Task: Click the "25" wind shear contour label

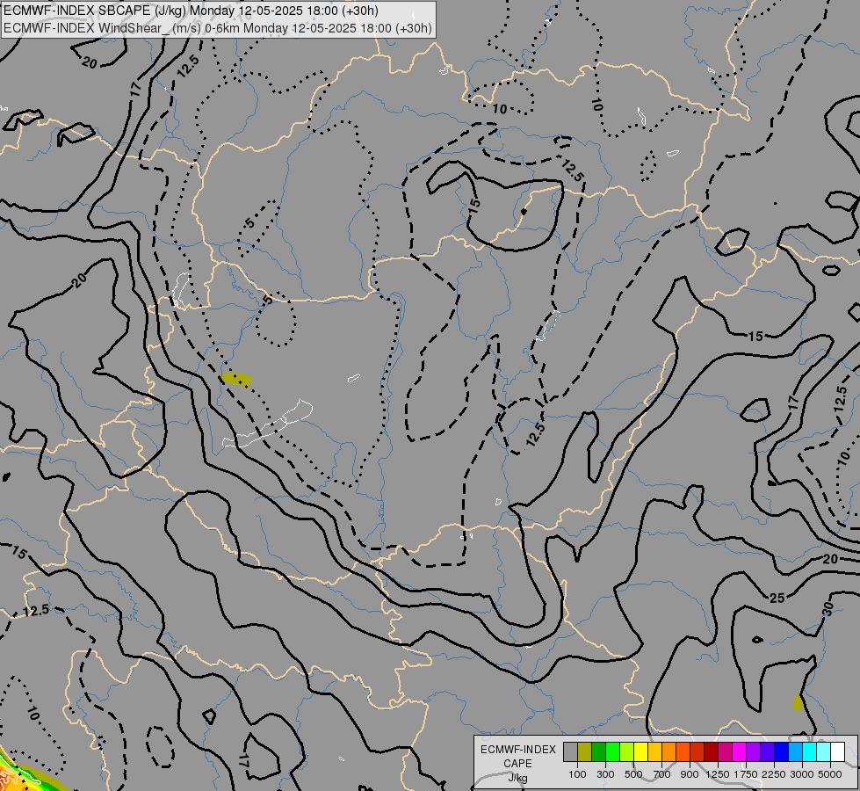Action: click(777, 598)
